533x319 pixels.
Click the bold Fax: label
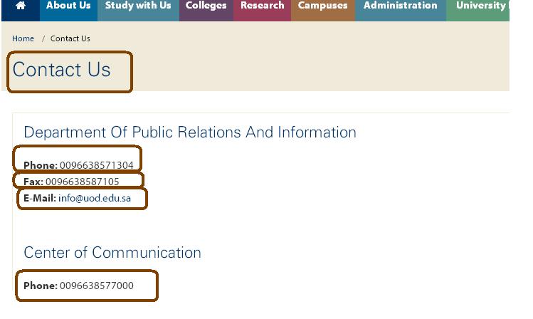tap(33, 182)
